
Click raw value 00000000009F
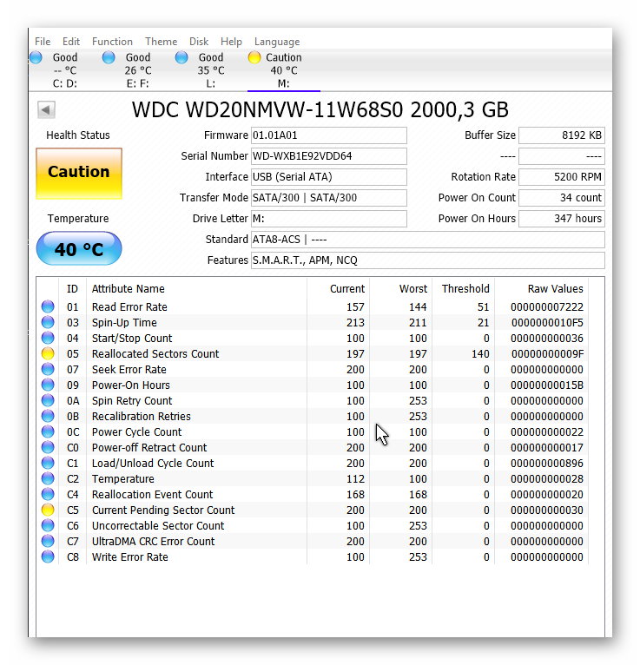547,353
